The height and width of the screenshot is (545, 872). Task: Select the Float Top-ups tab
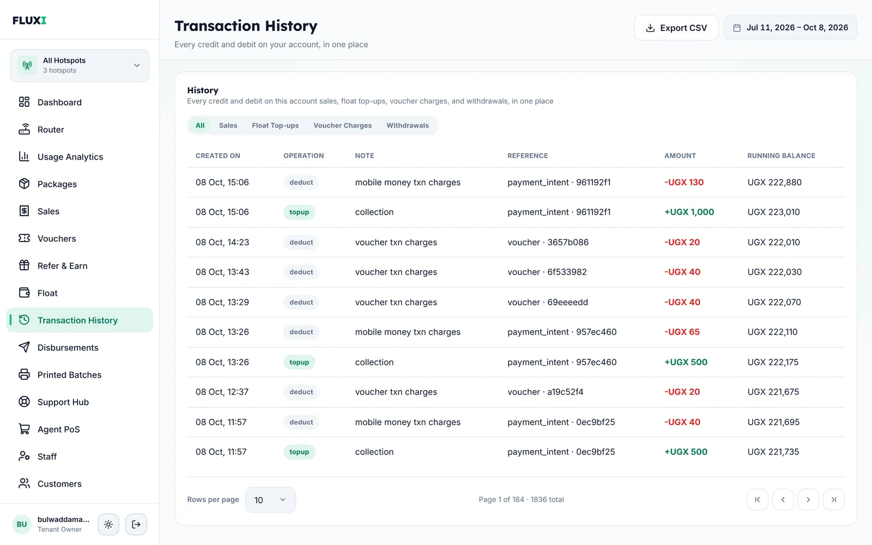click(x=275, y=125)
